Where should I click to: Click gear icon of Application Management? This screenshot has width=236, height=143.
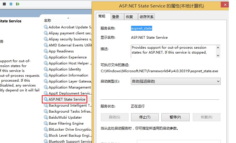pyautogui.click(x=46, y=87)
